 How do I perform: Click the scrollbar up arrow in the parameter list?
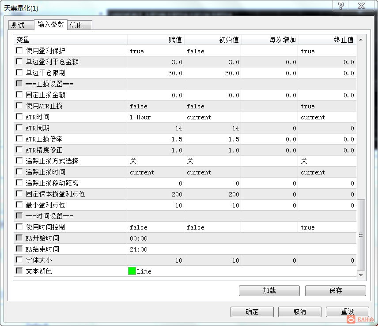361,39
